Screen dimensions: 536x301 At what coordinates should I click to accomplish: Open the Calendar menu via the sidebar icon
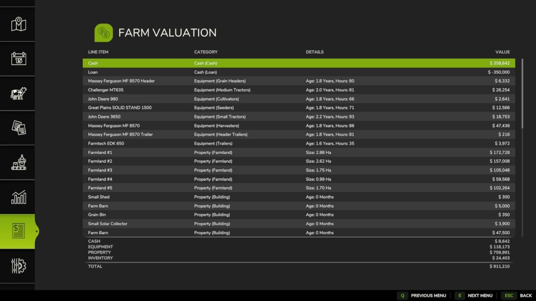[x=17, y=59]
